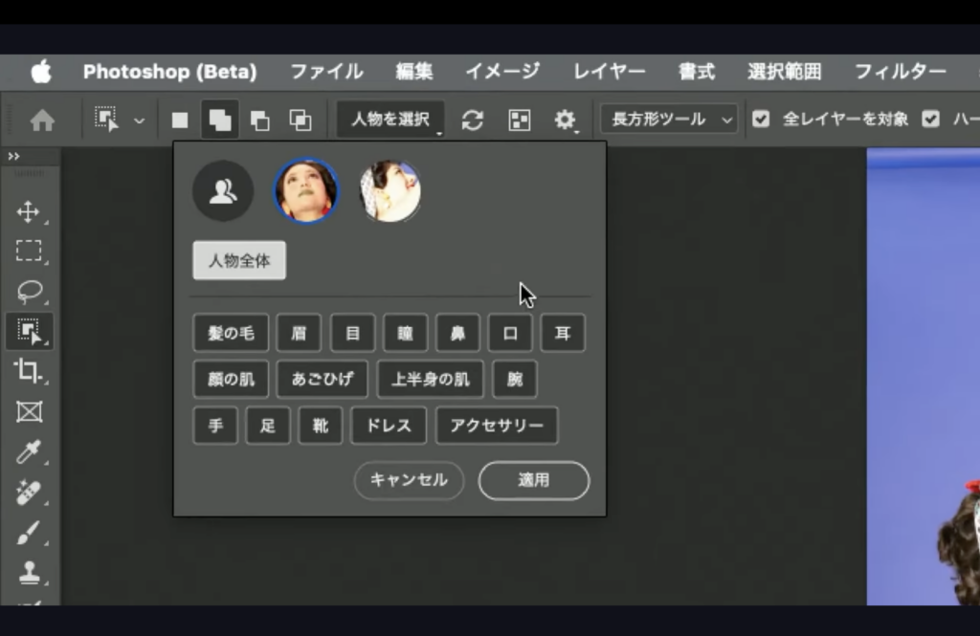Open the ファイル menu
980x636 pixels.
(x=326, y=72)
